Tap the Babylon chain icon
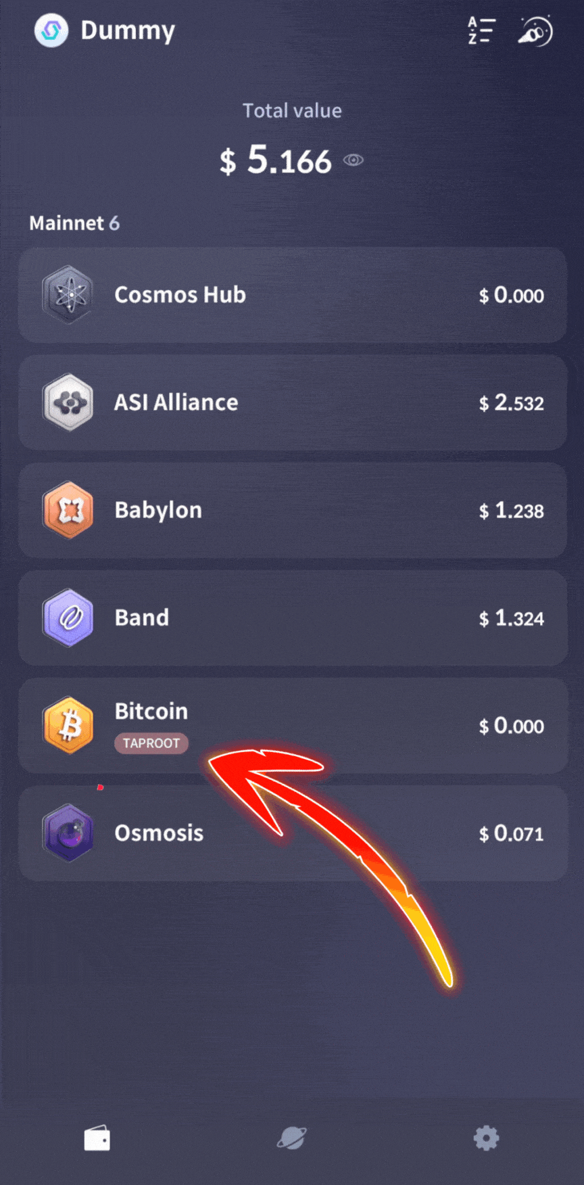This screenshot has height=1185, width=584. (68, 511)
